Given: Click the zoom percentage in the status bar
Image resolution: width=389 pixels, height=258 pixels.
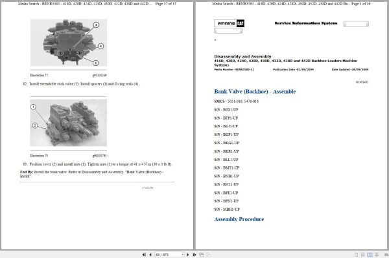Looking at the screenshot, I should [386, 255].
